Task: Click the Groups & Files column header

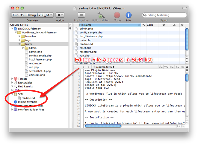Action: pyautogui.click(x=39, y=25)
